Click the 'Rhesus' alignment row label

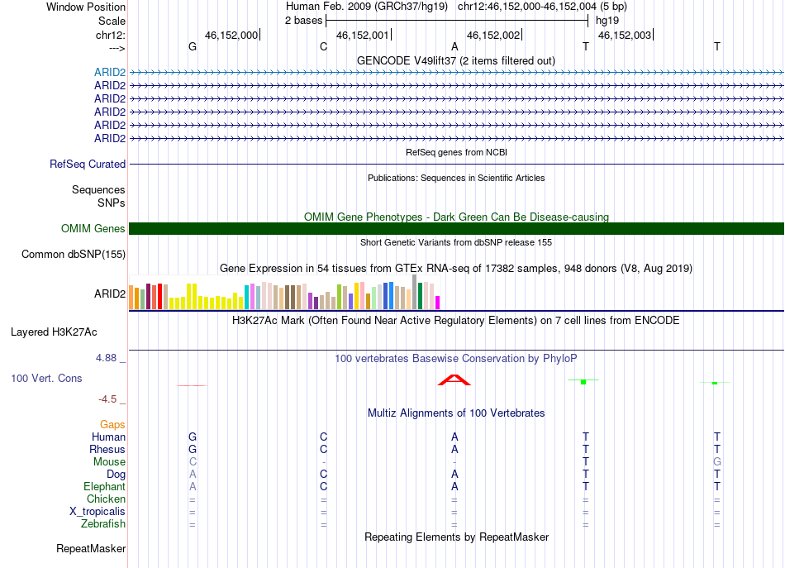(107, 449)
